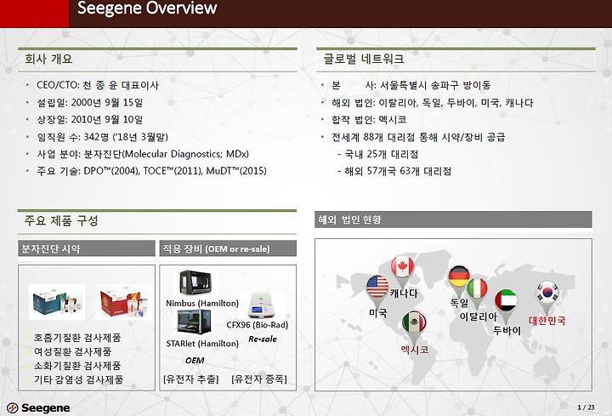Screen dimensions: 612x416
Task: Click the 국내 25개 대리점 line
Action: pyautogui.click(x=377, y=154)
